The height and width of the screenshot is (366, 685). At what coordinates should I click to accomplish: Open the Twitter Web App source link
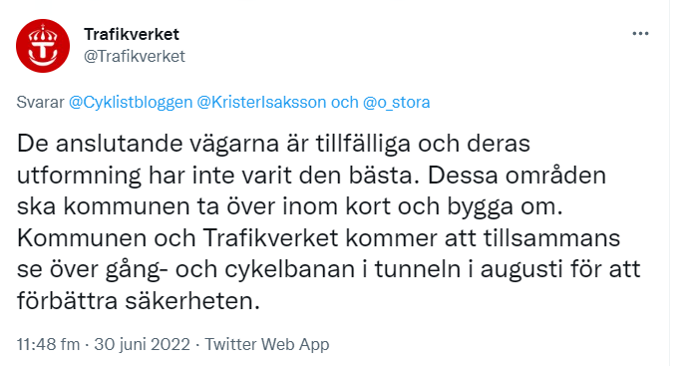coord(267,344)
